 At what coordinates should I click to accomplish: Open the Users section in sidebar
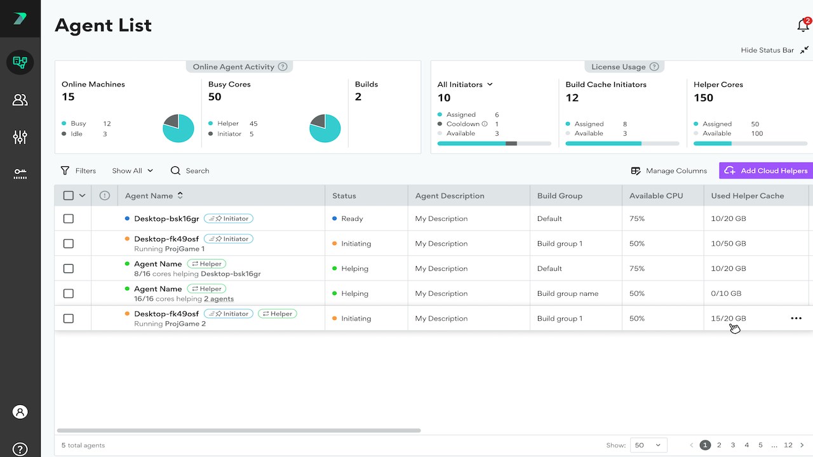coord(20,100)
